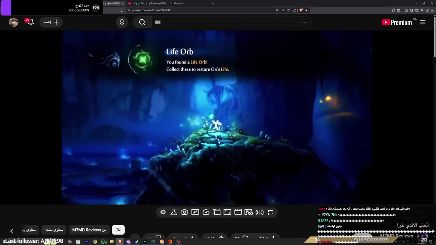Click the pop-up player window icon

(x=217, y=212)
